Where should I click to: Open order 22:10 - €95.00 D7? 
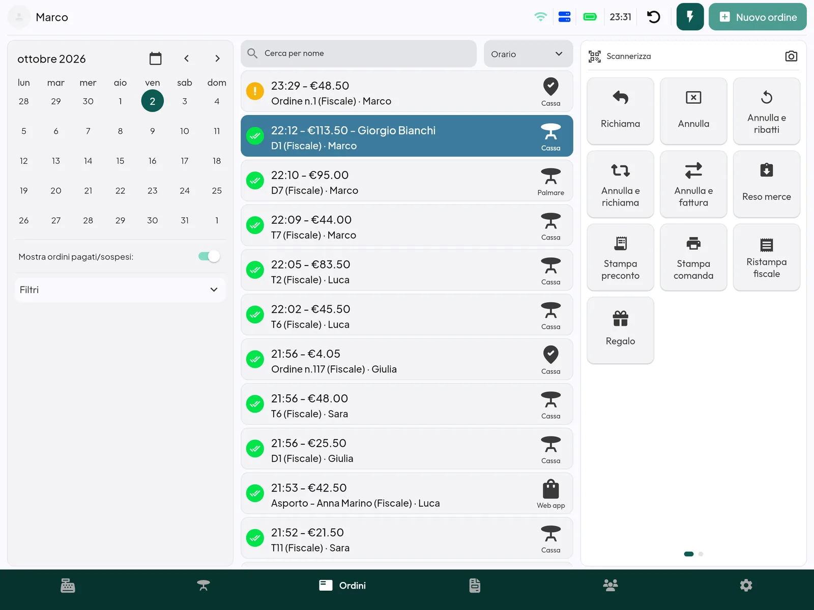(406, 181)
